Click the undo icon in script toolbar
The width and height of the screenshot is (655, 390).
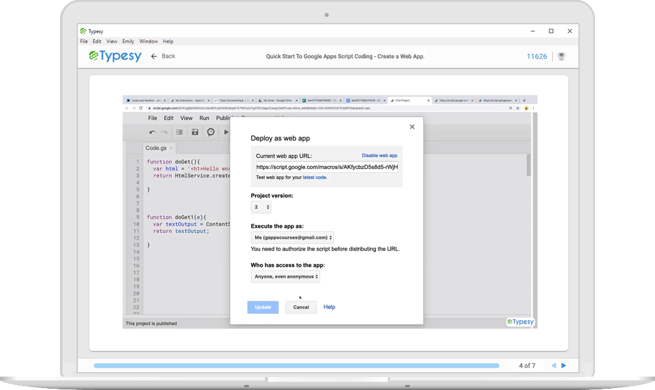point(153,132)
